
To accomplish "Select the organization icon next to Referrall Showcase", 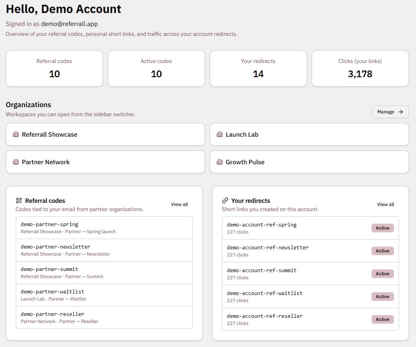I will tap(16, 134).
